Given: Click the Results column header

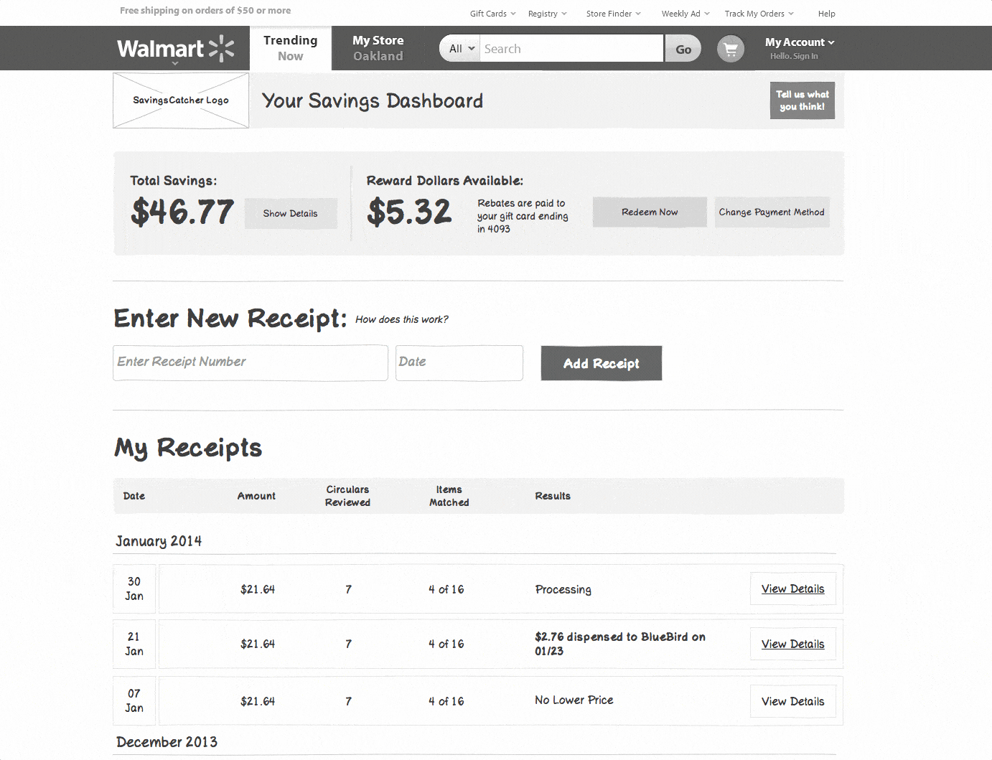Looking at the screenshot, I should pos(553,496).
